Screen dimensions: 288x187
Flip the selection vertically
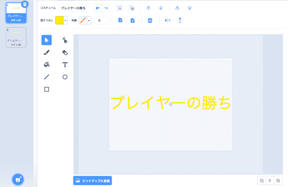coord(180,20)
